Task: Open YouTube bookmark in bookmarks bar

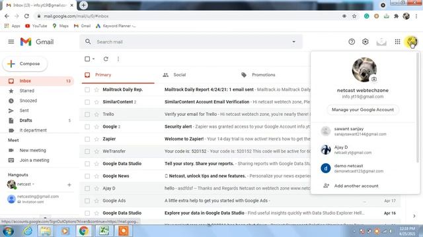Action: (x=36, y=26)
